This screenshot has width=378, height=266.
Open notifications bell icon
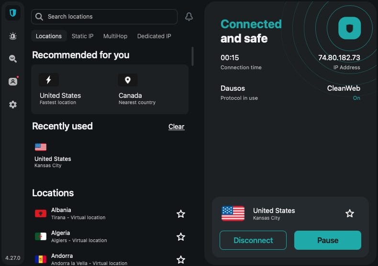point(189,17)
